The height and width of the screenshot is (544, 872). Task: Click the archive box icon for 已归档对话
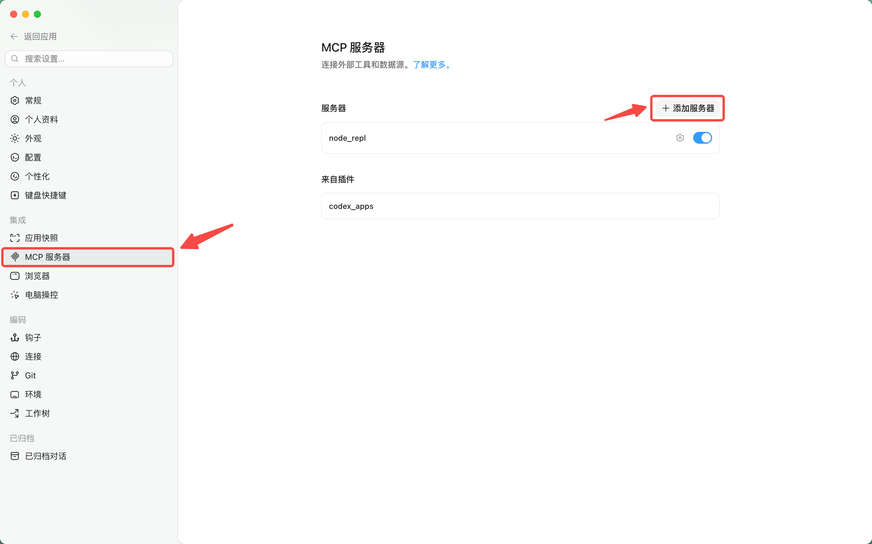click(15, 456)
